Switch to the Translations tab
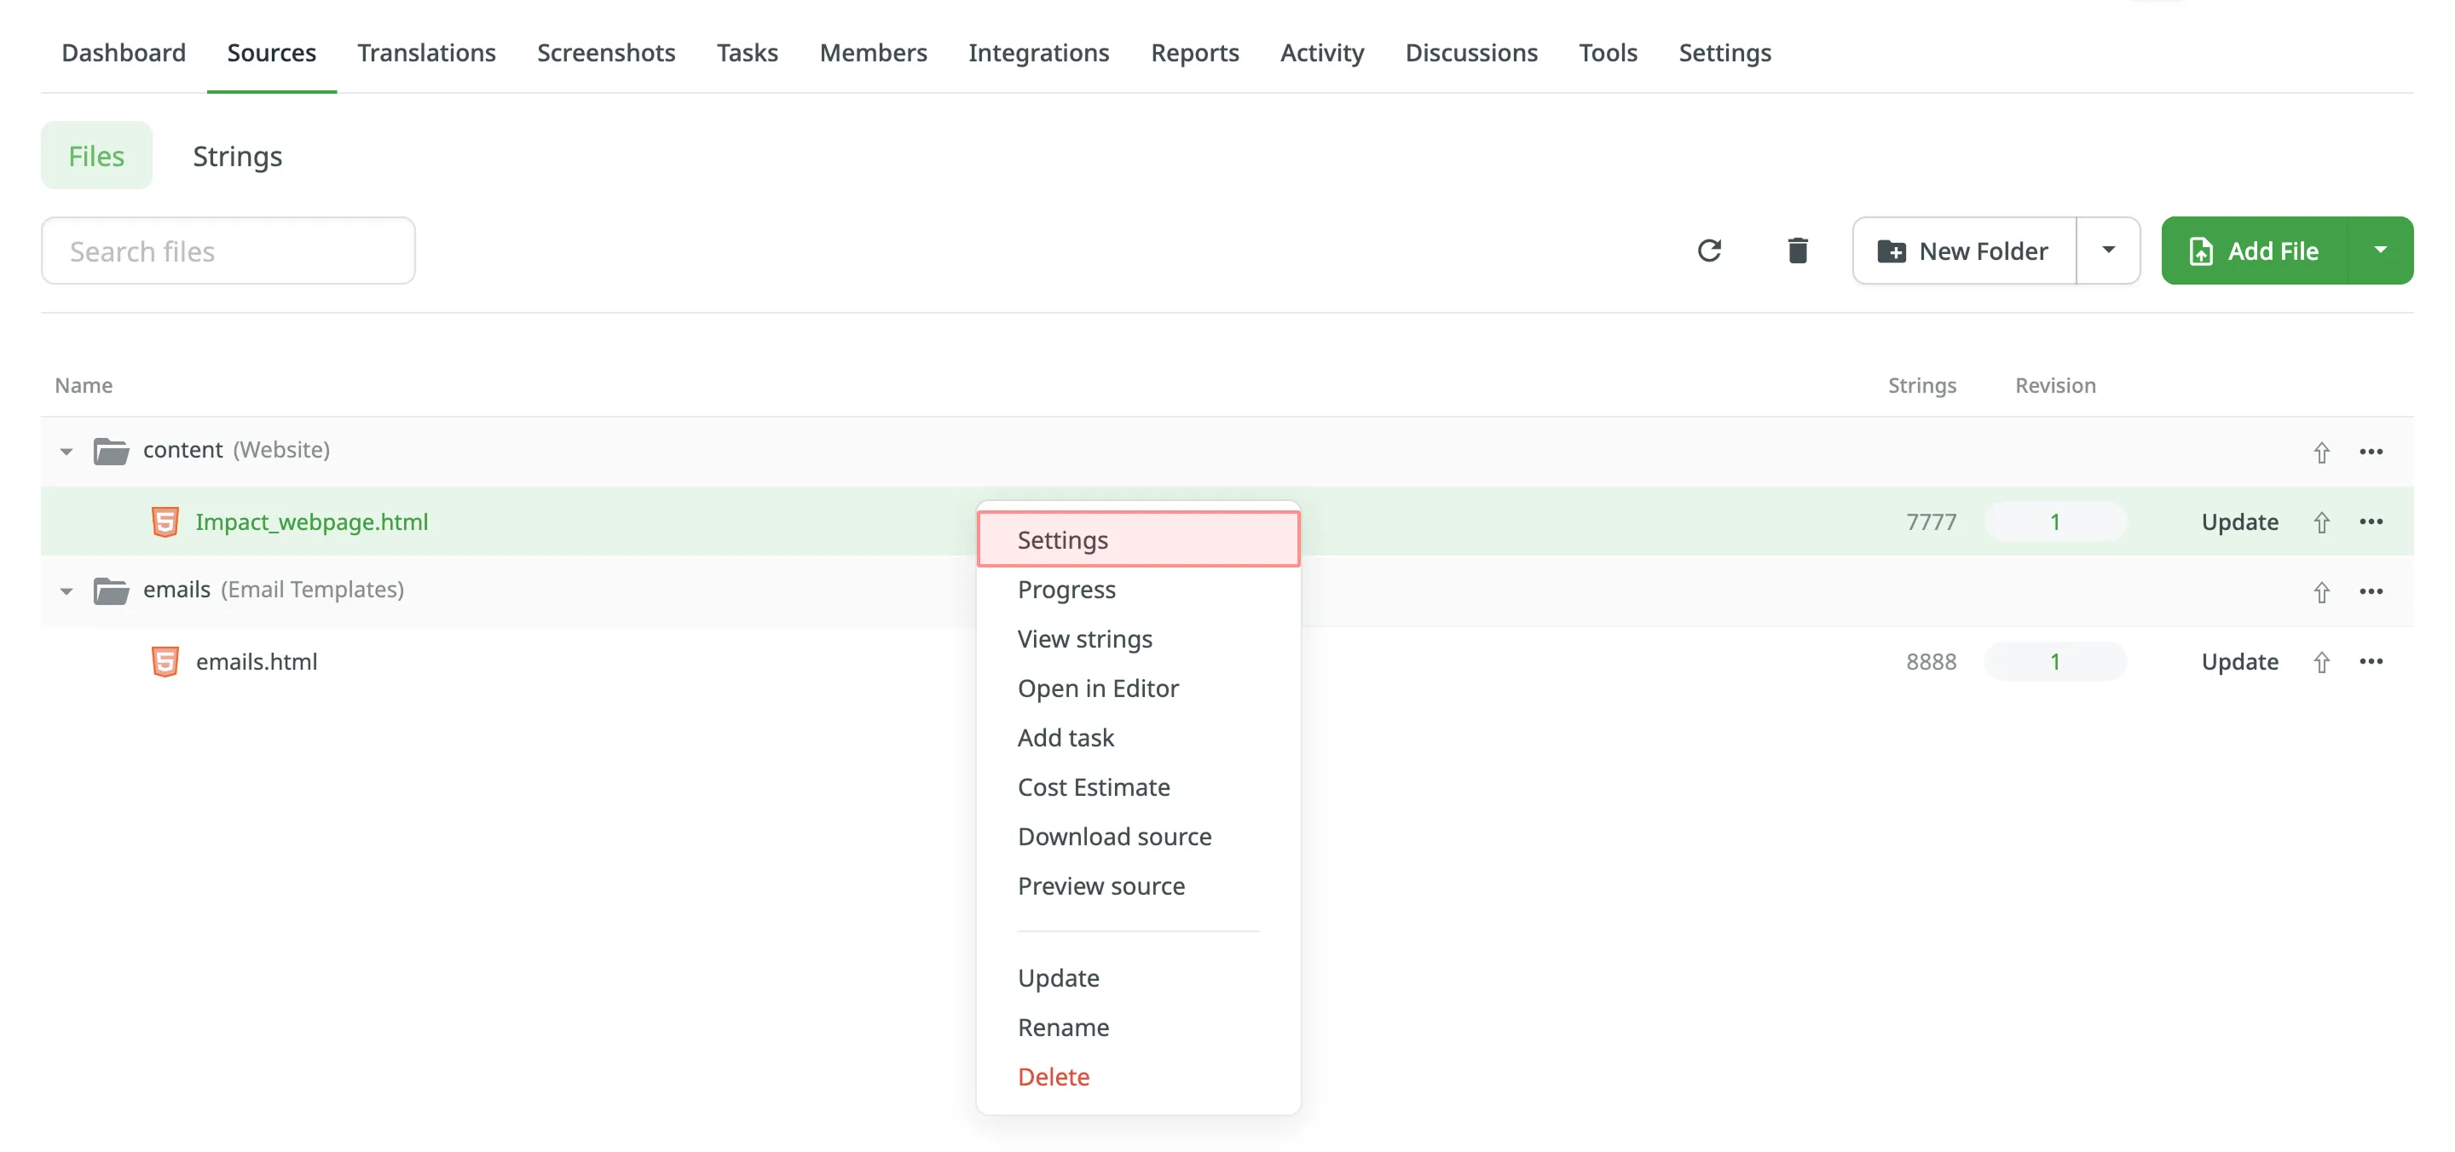 tap(426, 53)
